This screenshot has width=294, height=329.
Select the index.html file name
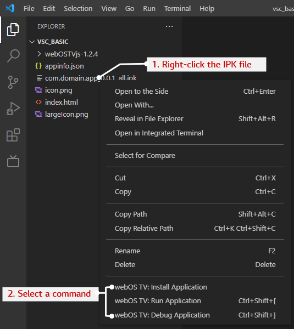[62, 102]
